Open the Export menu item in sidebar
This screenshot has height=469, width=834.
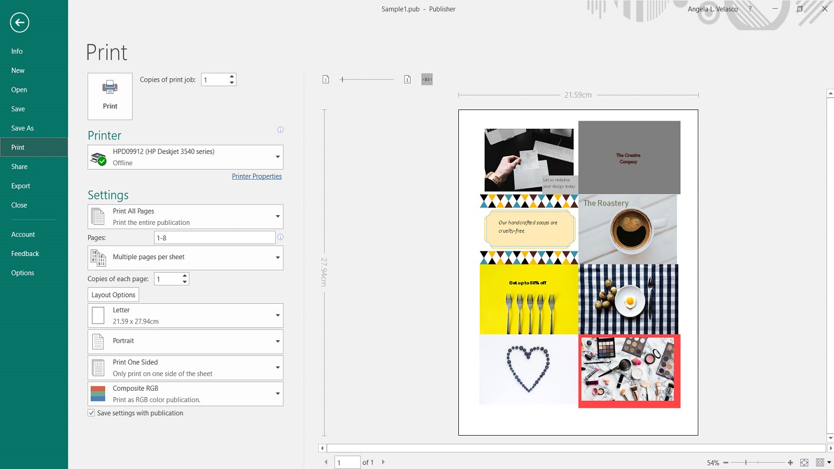[21, 186]
